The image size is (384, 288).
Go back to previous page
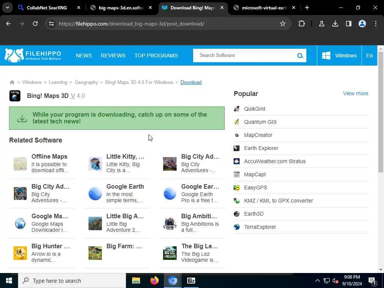click(x=8, y=24)
